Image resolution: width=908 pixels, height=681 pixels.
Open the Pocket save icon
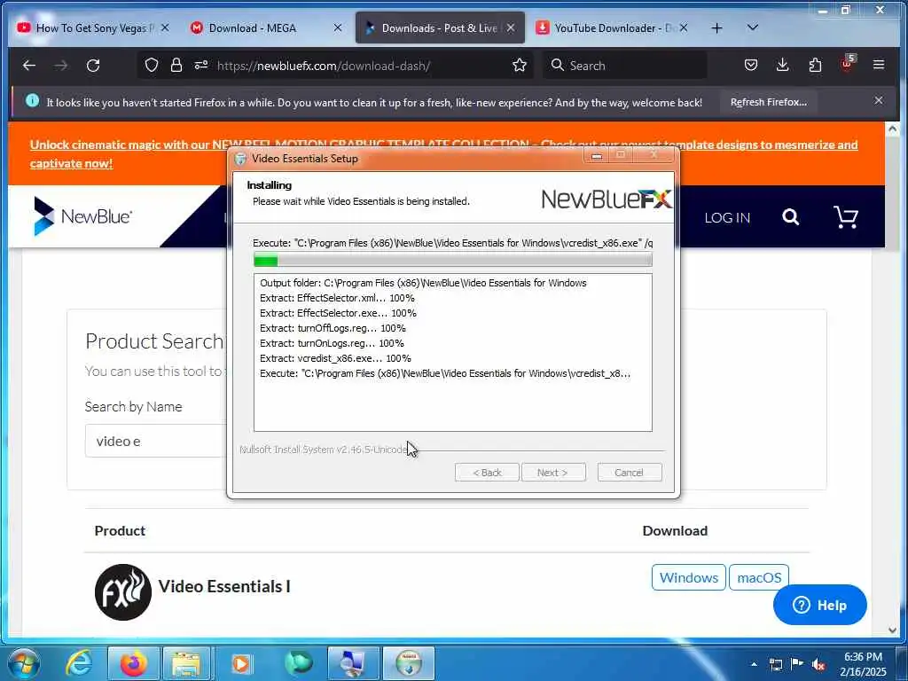750,65
